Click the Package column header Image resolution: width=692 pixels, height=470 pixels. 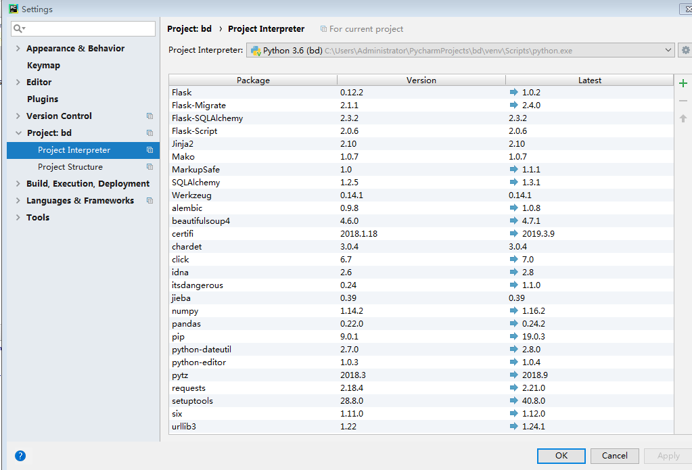pyautogui.click(x=253, y=80)
